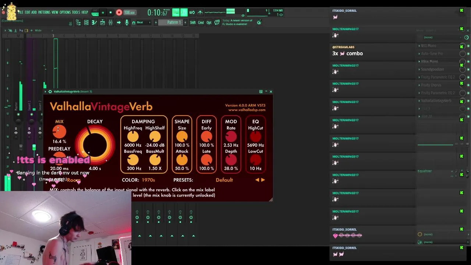Click the globe update notification icon
471x265 pixels.
click(259, 22)
